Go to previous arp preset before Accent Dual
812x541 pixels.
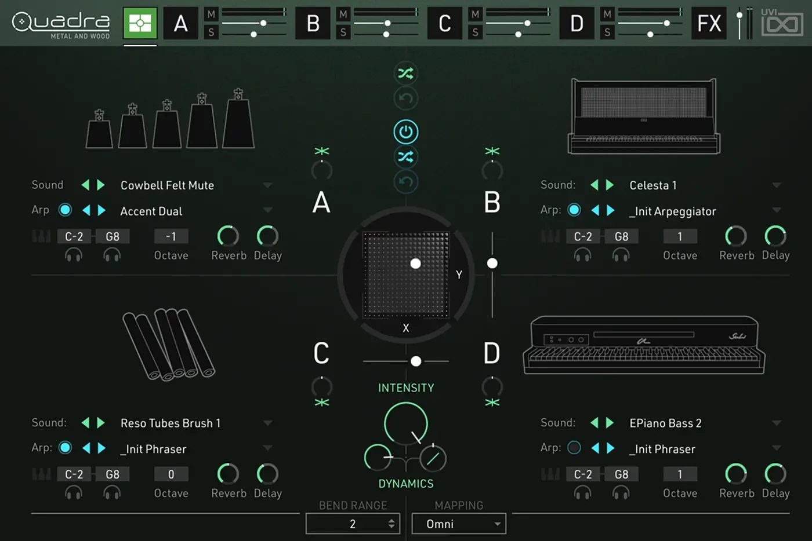[x=86, y=210]
